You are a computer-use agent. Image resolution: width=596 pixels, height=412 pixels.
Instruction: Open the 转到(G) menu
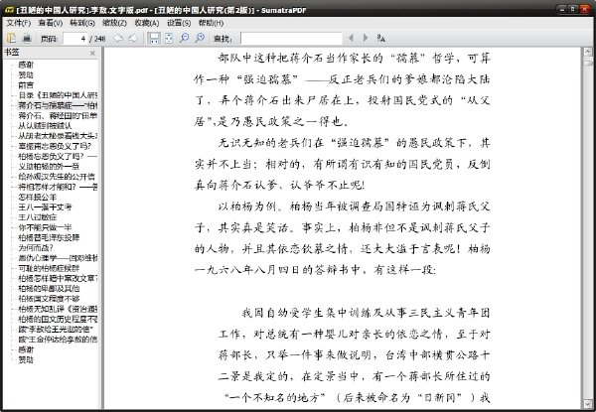pos(82,23)
